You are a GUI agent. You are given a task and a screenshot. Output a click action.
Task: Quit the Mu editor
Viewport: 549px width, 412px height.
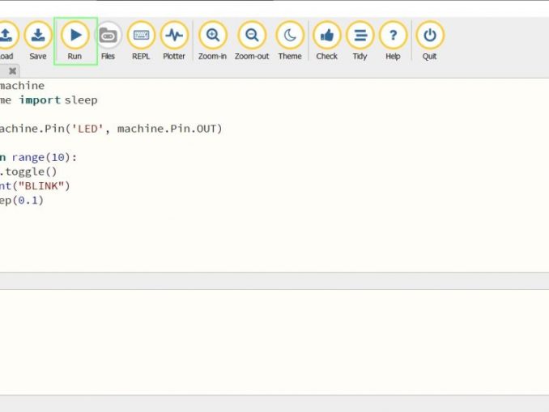(430, 40)
